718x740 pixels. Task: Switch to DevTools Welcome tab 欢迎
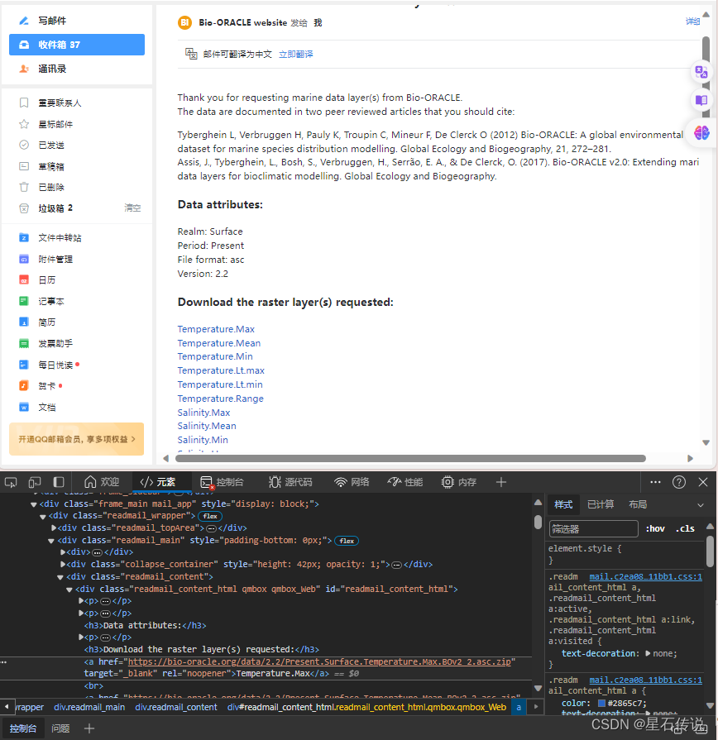pyautogui.click(x=102, y=482)
